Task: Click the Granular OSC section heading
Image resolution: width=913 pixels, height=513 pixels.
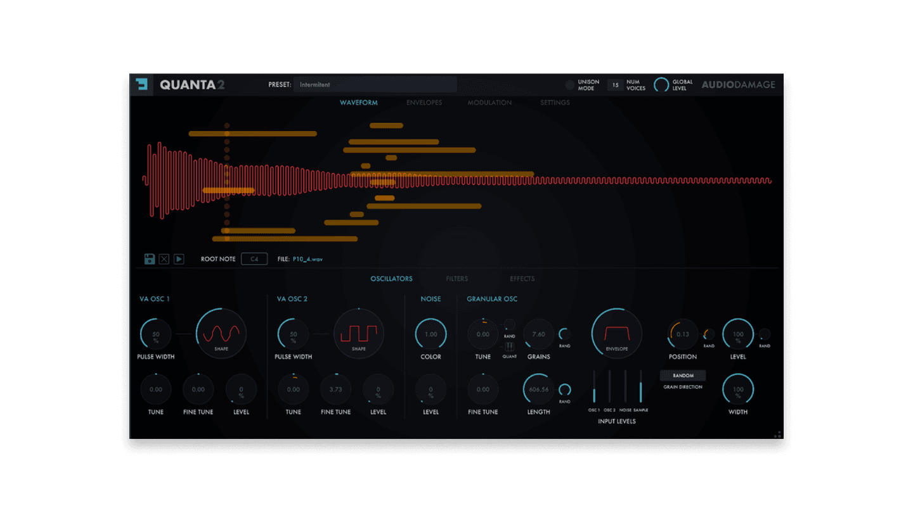Action: coord(492,299)
